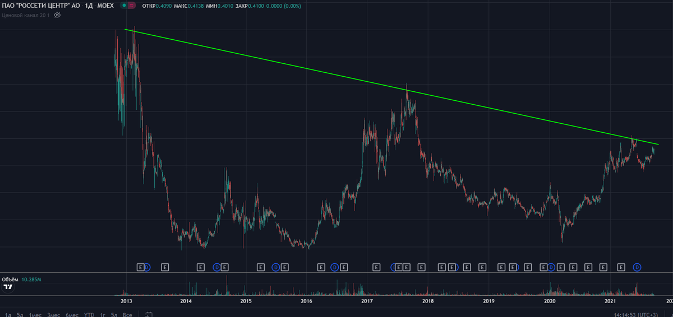Screen dimensions: 673x317
Task: Select the 5л time range button
Action: click(x=114, y=315)
